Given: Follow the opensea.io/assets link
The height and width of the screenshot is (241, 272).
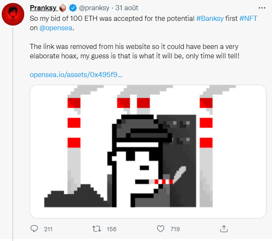Looking at the screenshot, I should [76, 75].
